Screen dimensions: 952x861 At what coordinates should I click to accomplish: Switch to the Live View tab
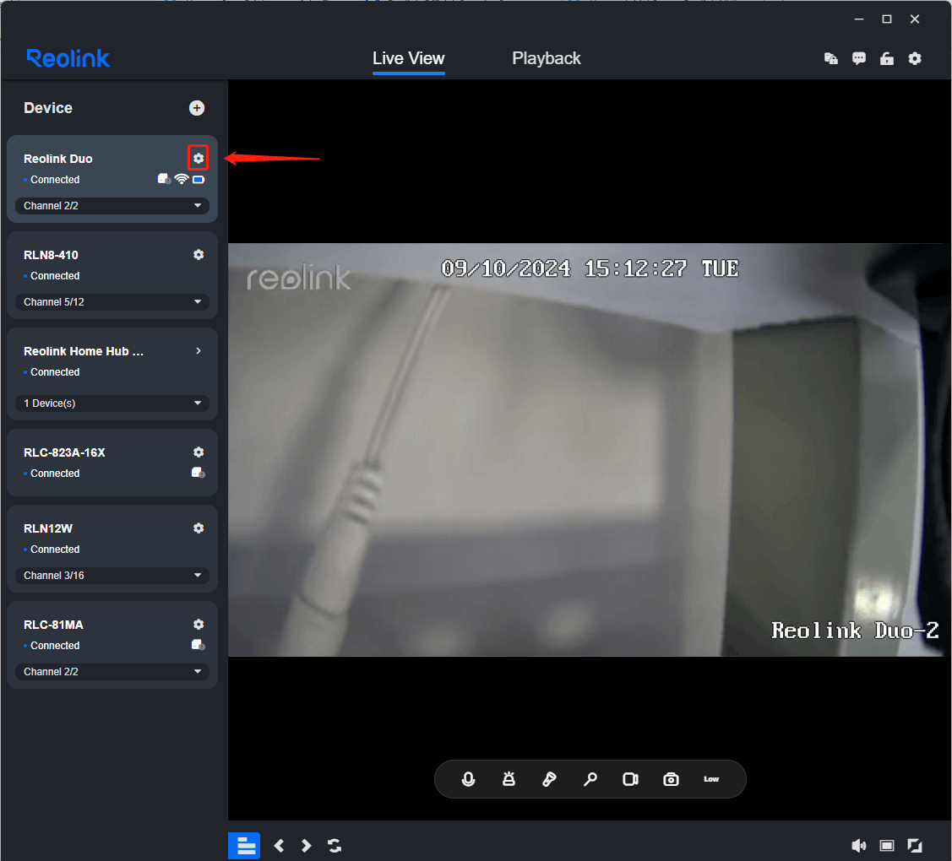pos(409,58)
